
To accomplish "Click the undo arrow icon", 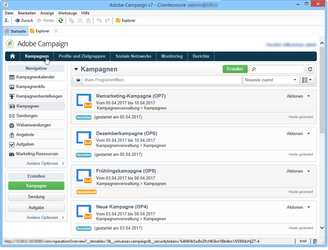I will pos(99,20).
